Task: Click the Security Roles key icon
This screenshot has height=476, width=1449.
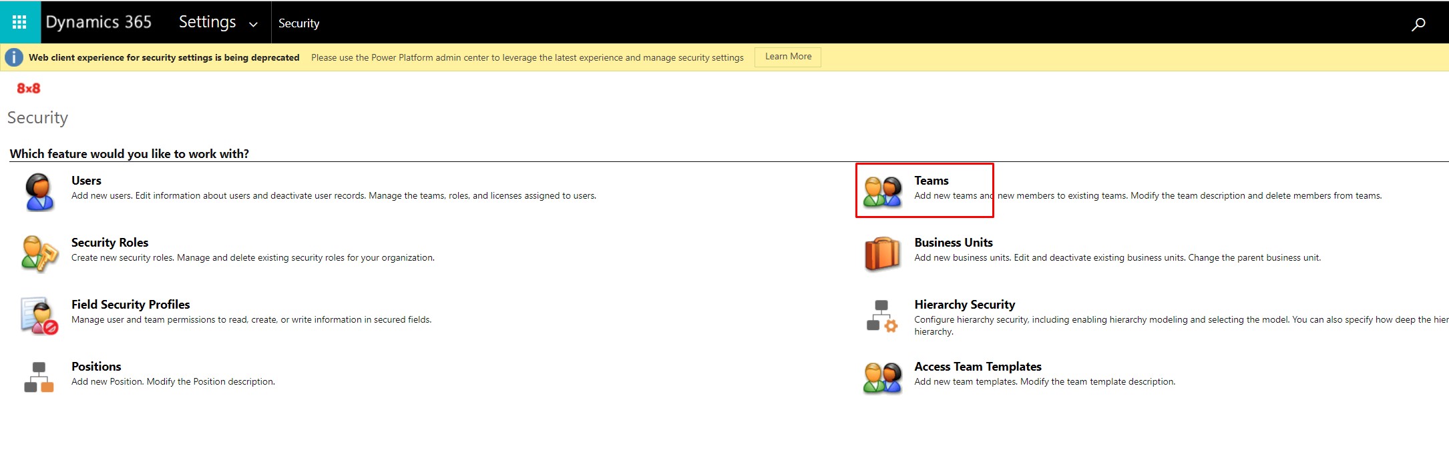Action: point(39,253)
